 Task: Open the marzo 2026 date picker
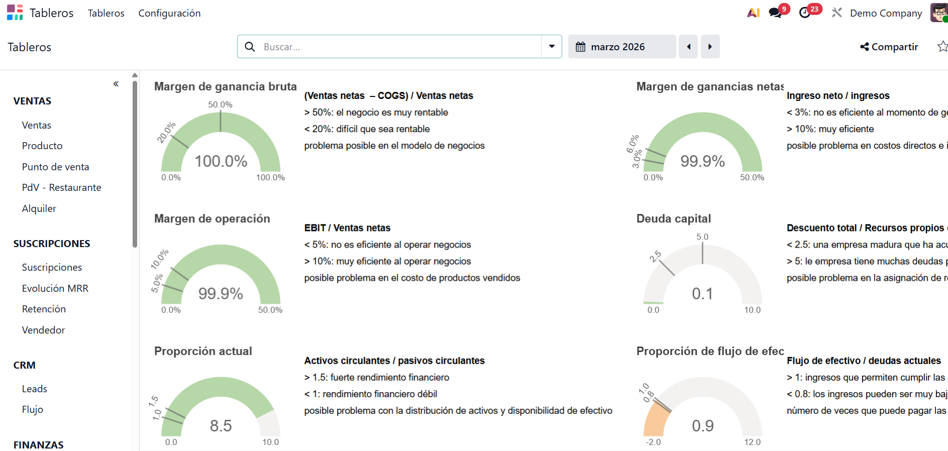click(x=621, y=47)
